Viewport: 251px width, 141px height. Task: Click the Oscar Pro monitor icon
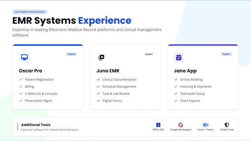click(24, 57)
